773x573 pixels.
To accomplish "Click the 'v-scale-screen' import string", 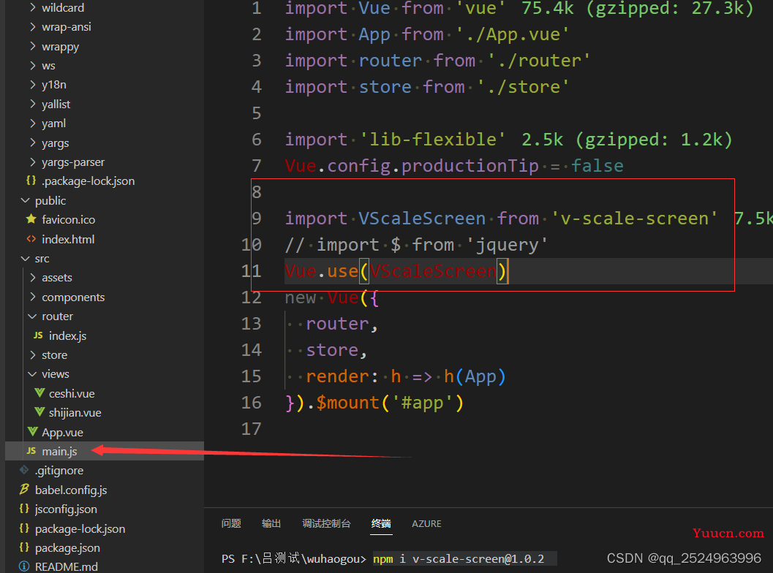I will [x=634, y=219].
